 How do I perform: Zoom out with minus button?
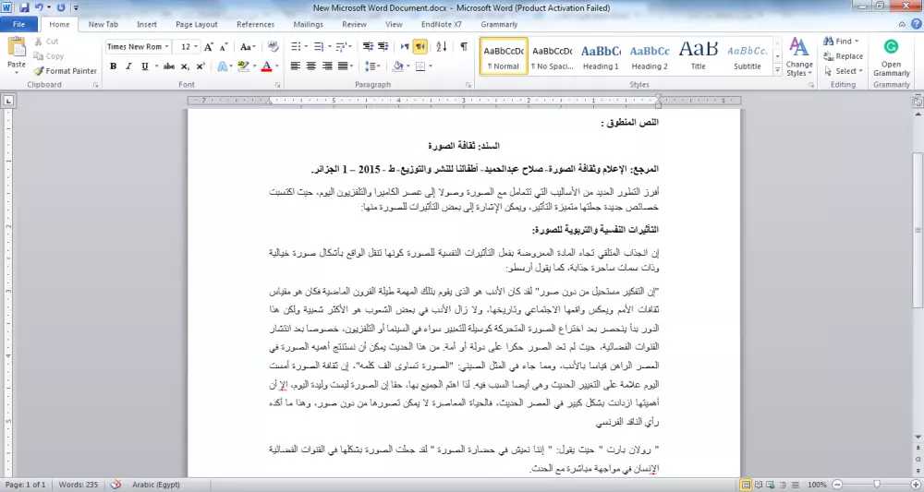point(837,485)
